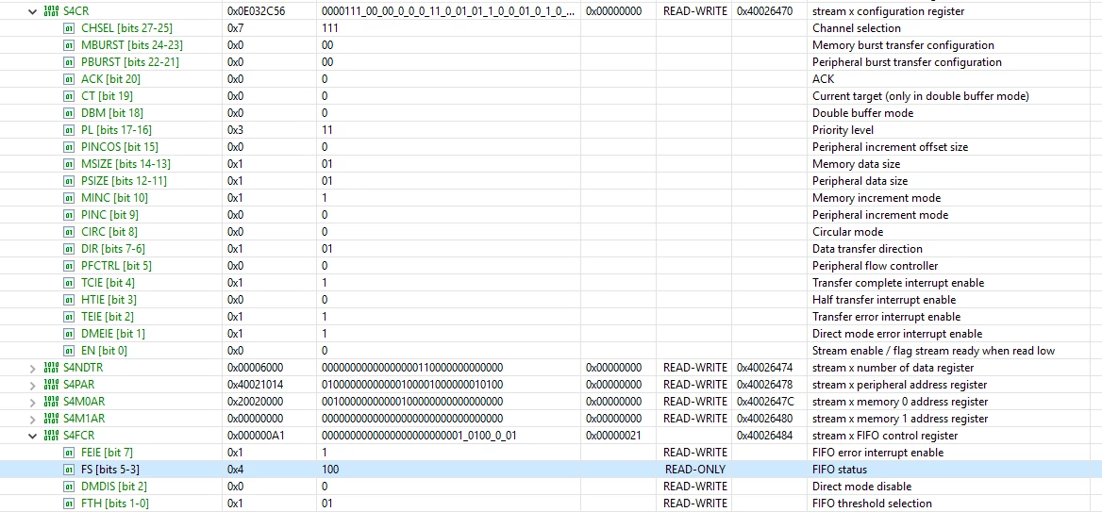Click S4M0AR address 0x4002647C
The height and width of the screenshot is (512, 1102).
pyautogui.click(x=765, y=401)
